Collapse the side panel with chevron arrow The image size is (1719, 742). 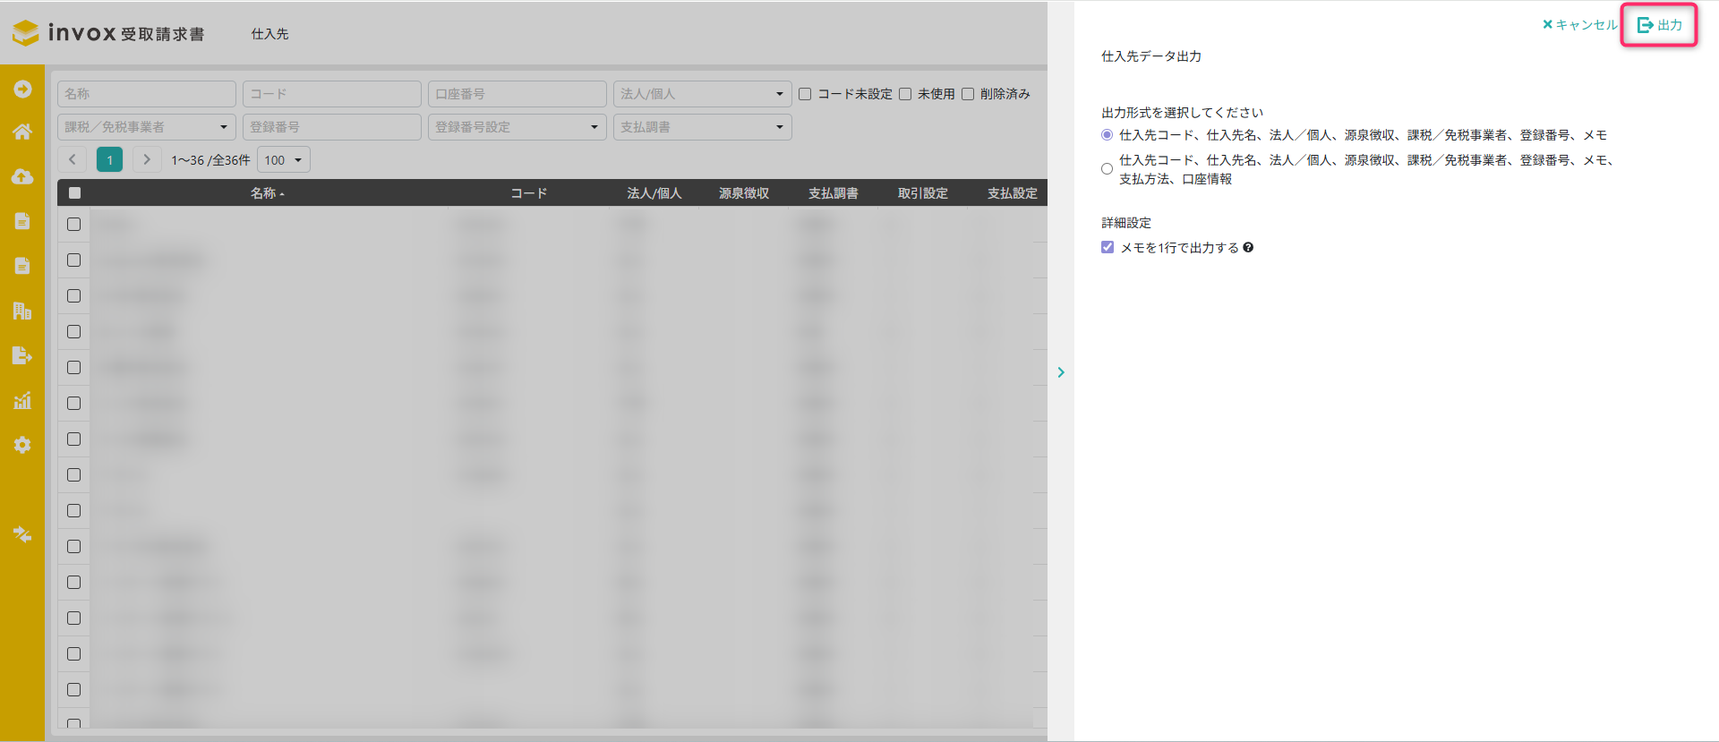[1061, 372]
